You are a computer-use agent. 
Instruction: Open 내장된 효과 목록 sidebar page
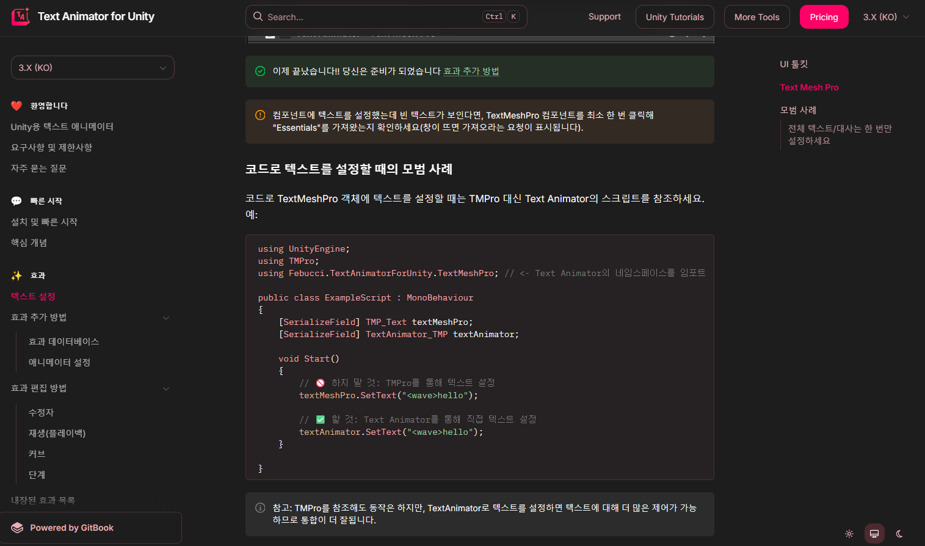coord(43,500)
